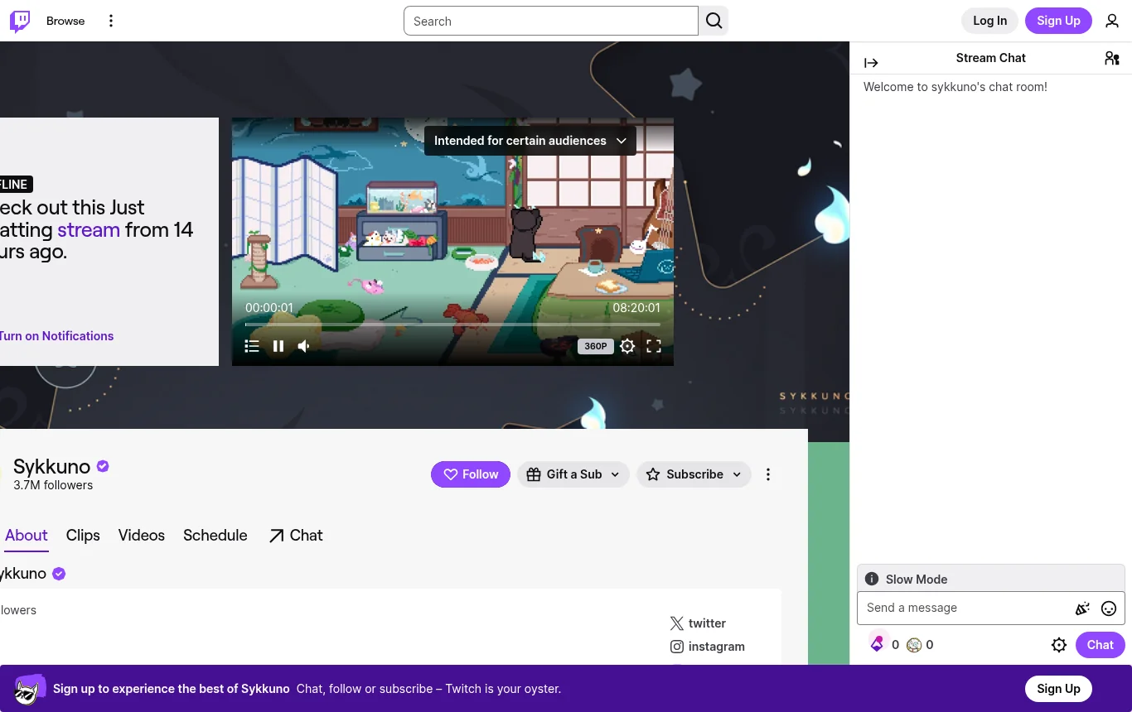
Task: Open the Browse link
Action: (65, 21)
